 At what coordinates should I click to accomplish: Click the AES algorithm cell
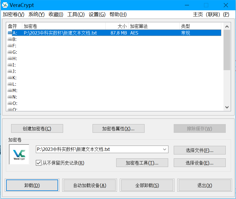click(x=134, y=33)
